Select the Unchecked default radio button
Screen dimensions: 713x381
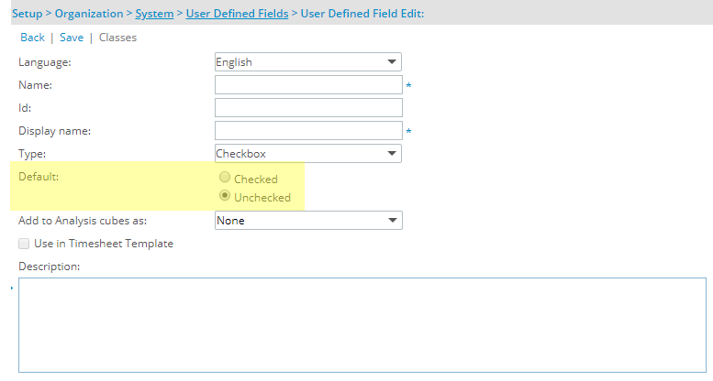click(225, 196)
